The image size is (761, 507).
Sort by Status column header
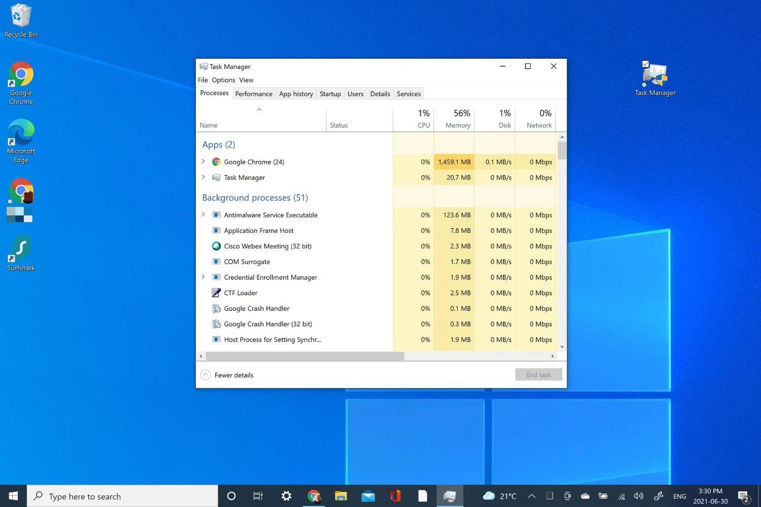(x=360, y=119)
